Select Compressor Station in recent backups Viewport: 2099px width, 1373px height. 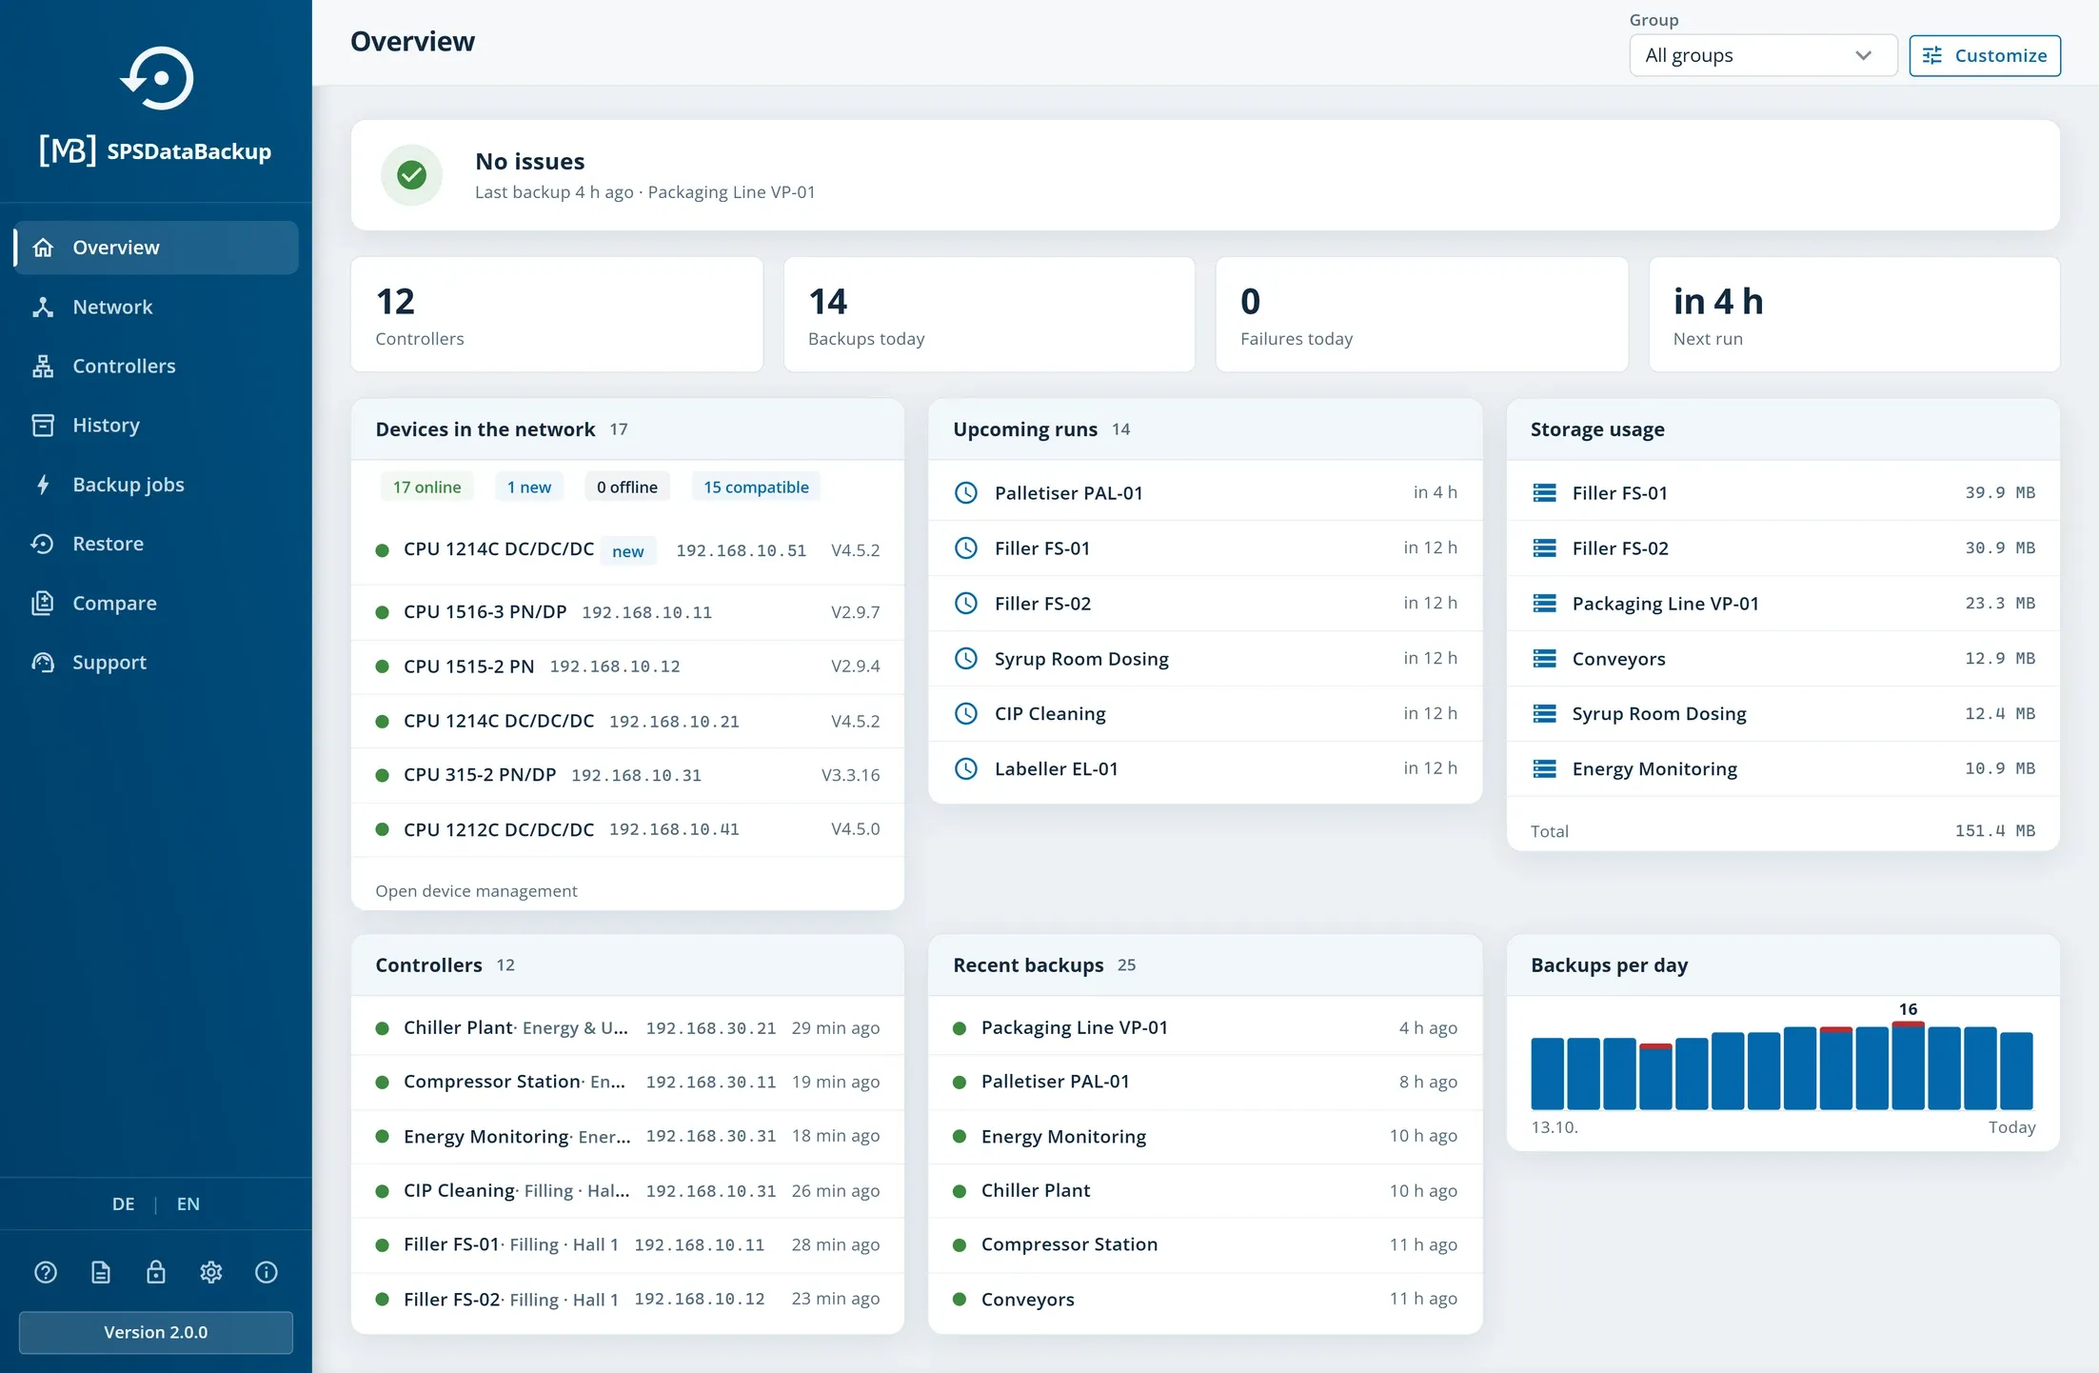tap(1205, 1244)
